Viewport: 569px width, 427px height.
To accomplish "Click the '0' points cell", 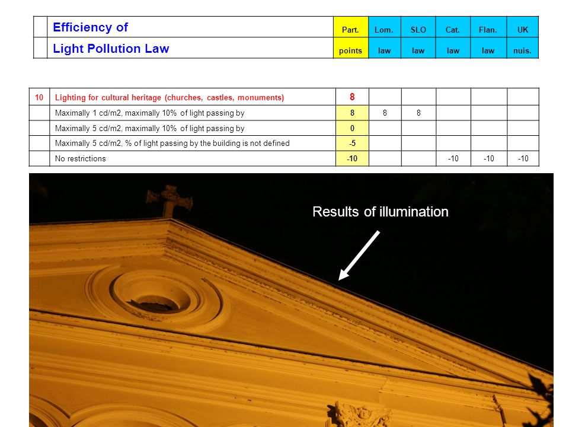I will coord(352,128).
